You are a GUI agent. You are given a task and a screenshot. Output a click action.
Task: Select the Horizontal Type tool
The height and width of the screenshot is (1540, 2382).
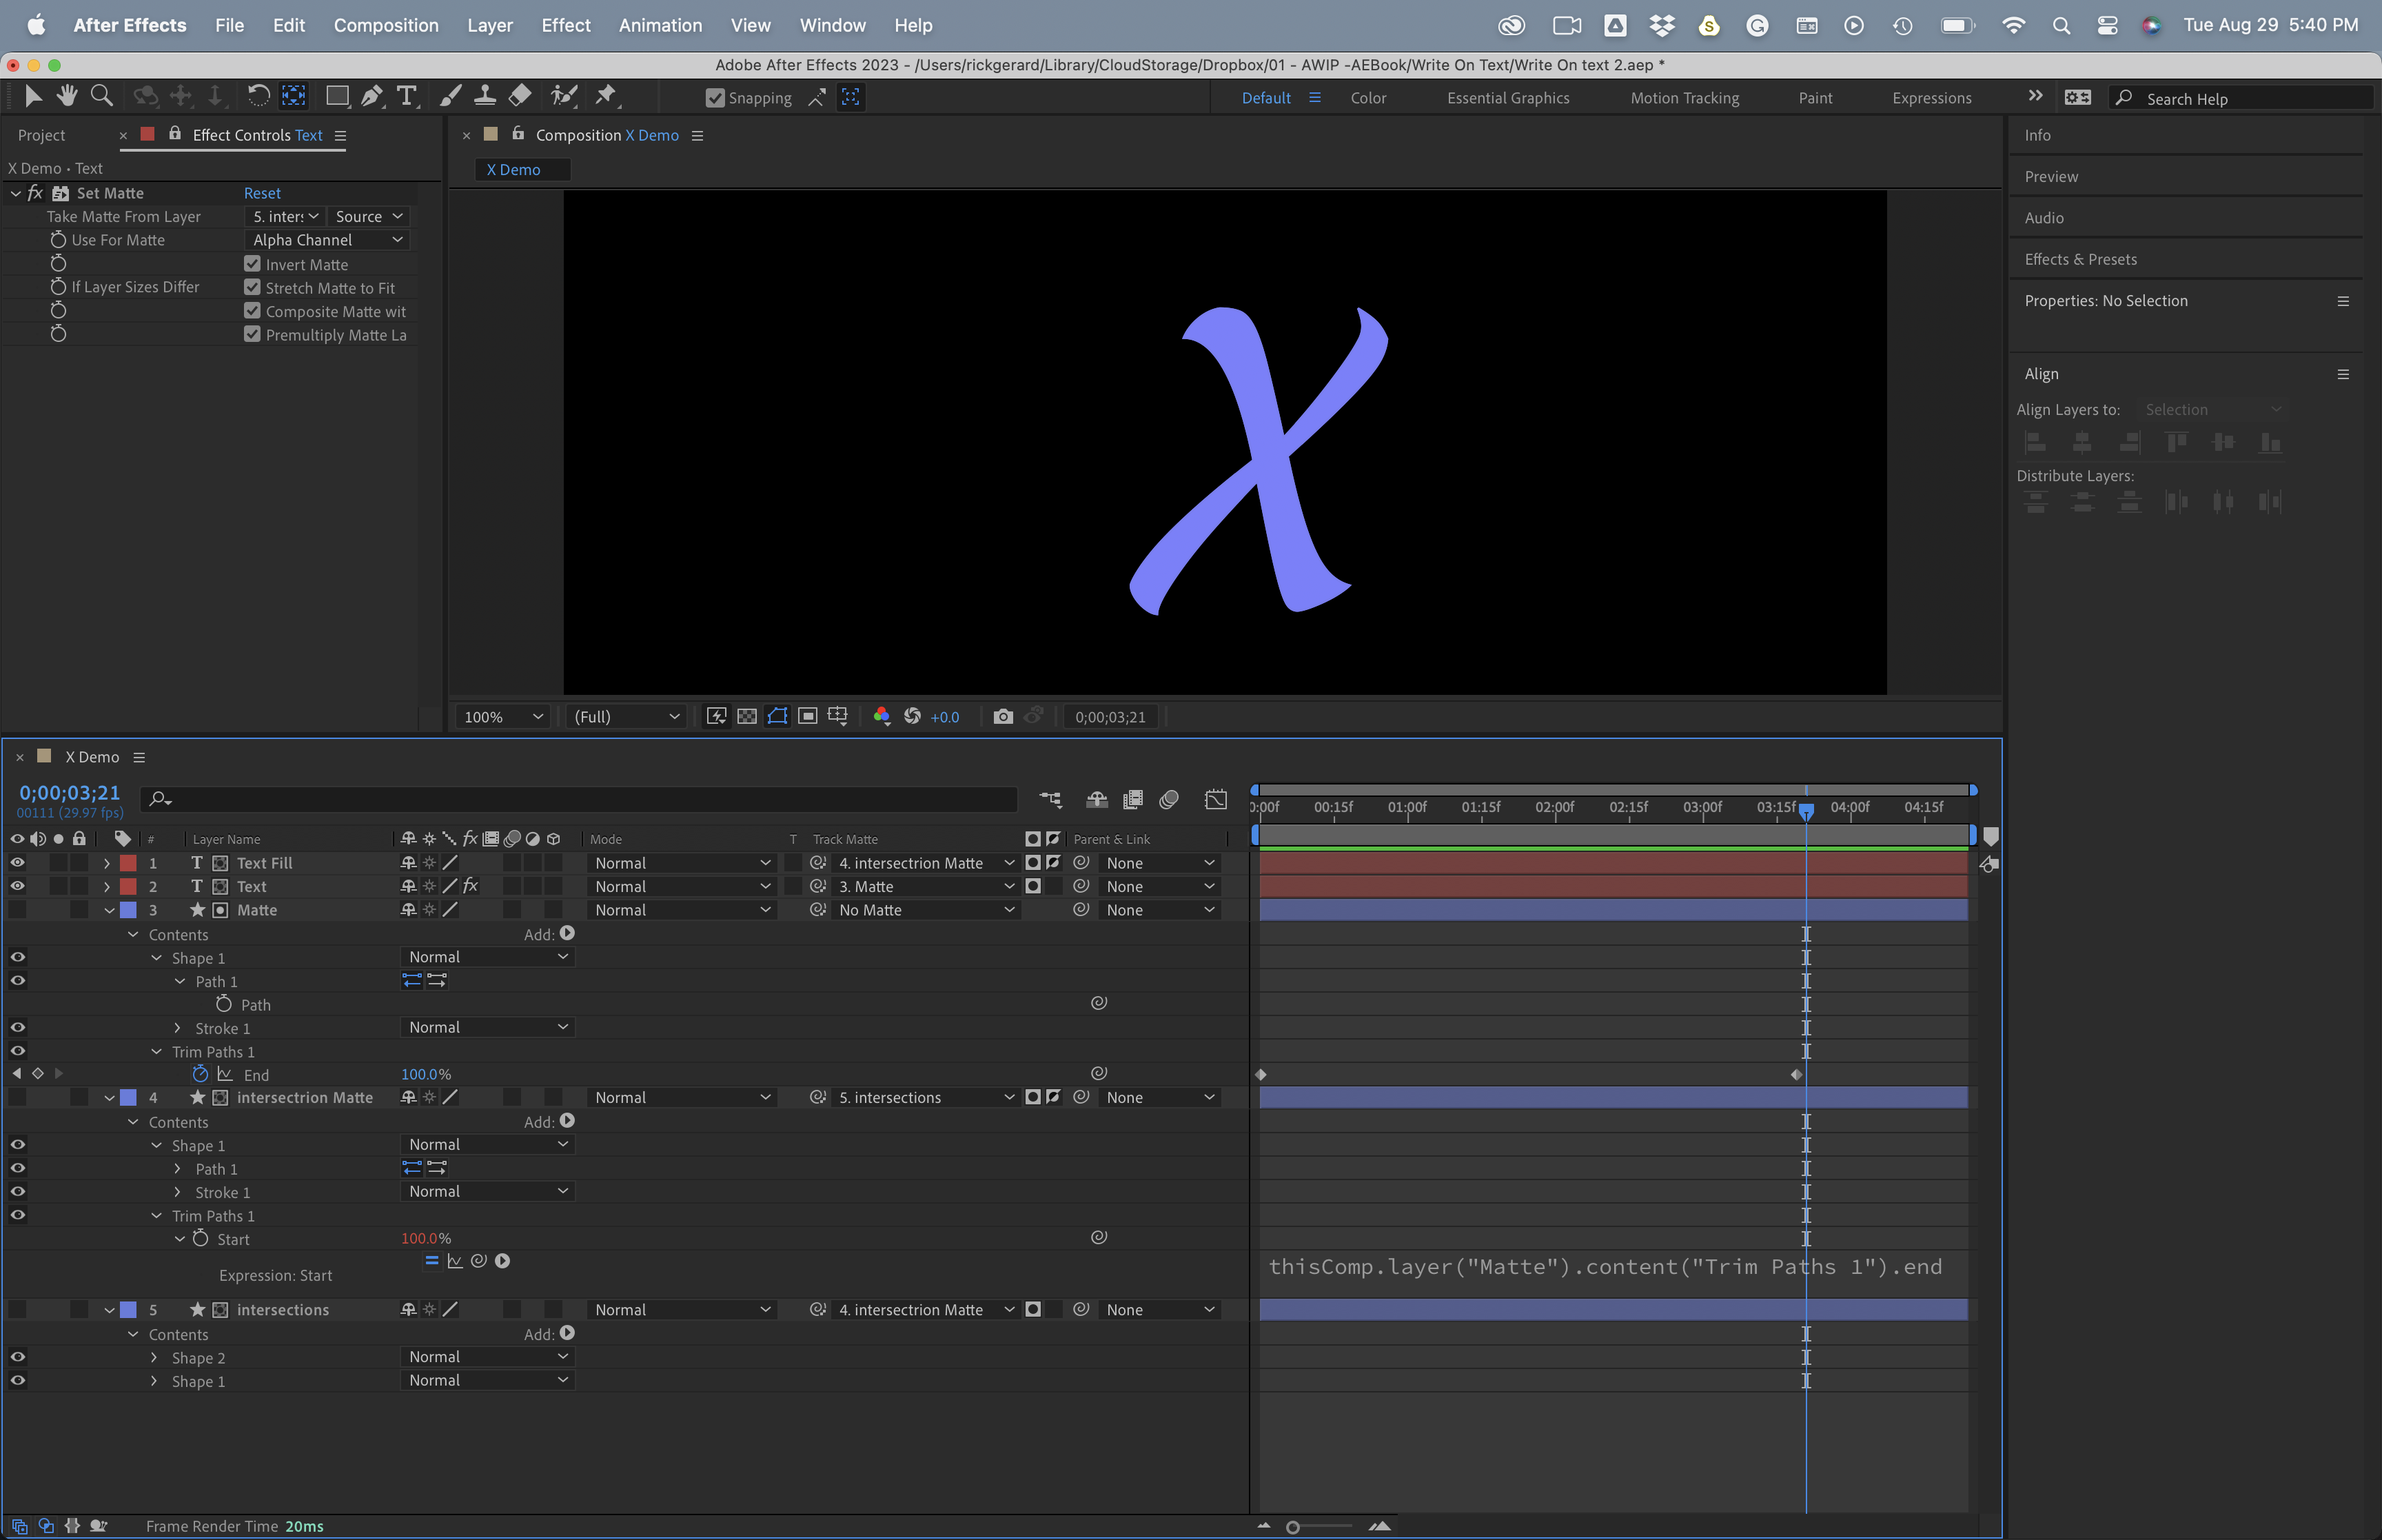tap(406, 95)
